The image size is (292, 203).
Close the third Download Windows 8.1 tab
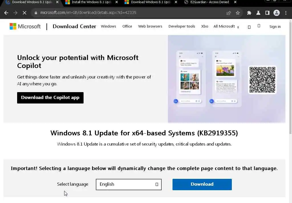tap(176, 2)
